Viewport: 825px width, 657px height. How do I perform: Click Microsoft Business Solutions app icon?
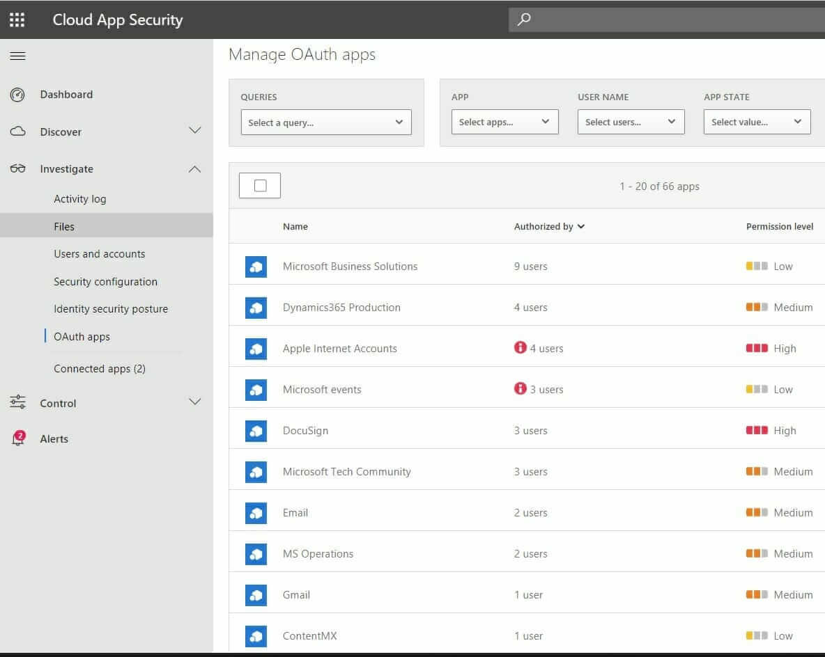(256, 267)
